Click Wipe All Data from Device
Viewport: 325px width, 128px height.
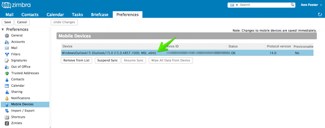coord(171,61)
